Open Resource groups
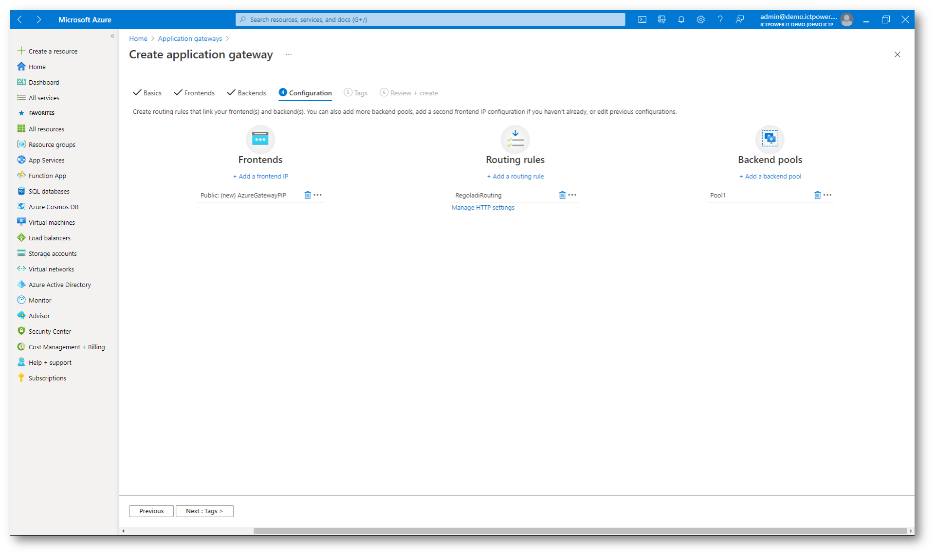Image resolution: width=935 pixels, height=556 pixels. point(46,144)
